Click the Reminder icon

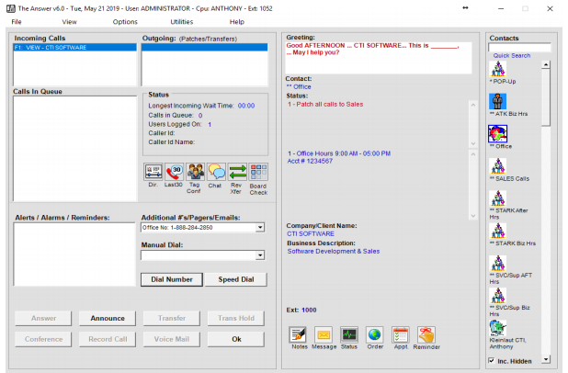(426, 334)
